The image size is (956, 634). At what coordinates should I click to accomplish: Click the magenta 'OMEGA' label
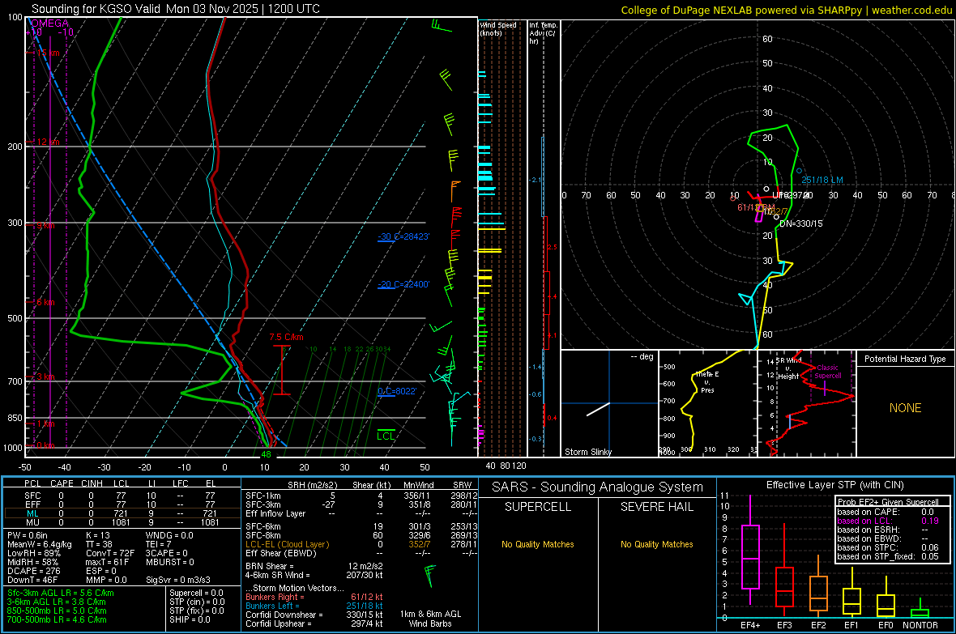[x=50, y=23]
